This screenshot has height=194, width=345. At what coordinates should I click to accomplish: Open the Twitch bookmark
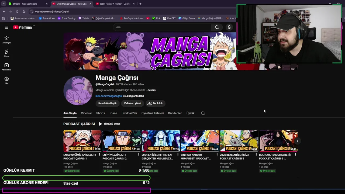pyautogui.click(x=84, y=18)
